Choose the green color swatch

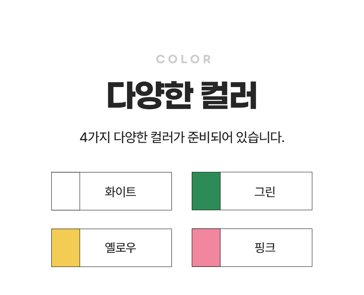pos(206,191)
